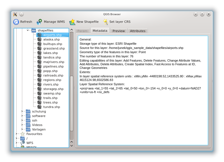Click the swamp.shp layer icon
Image resolution: width=224 pixels, height=162 pixels.
tap(39, 93)
